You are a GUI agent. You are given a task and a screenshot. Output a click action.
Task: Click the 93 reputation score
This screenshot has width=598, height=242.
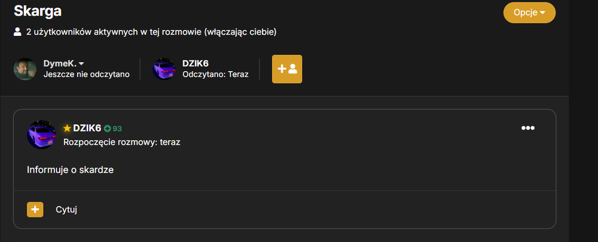pyautogui.click(x=117, y=129)
